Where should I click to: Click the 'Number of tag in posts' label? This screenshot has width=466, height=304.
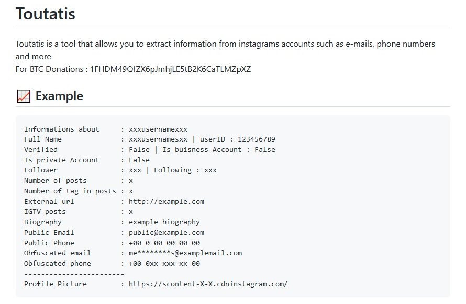[70, 191]
